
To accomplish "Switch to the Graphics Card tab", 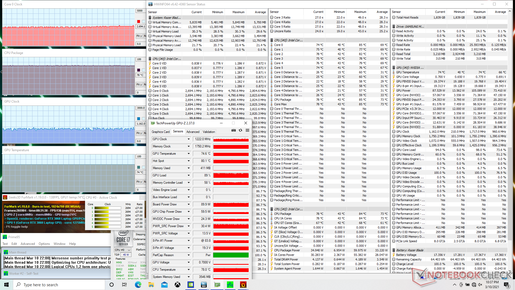I will [x=160, y=132].
